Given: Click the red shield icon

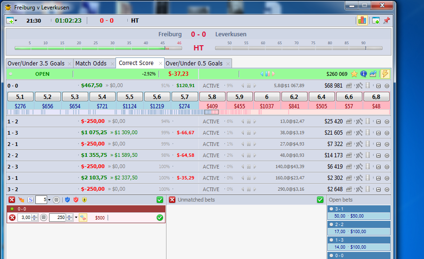Looking at the screenshot, I should (76, 200).
